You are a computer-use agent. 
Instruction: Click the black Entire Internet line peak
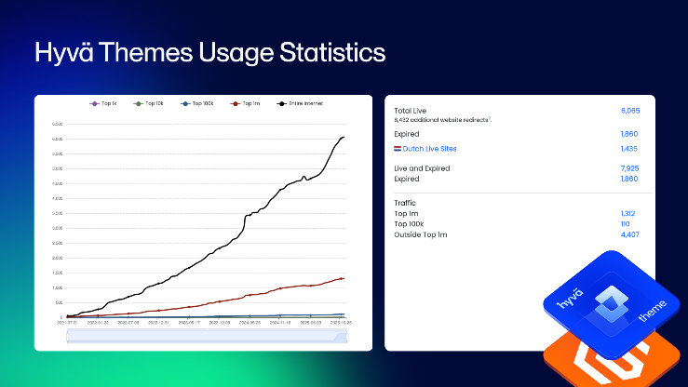343,138
